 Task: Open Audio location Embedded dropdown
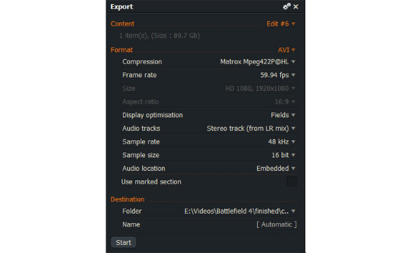(276, 168)
